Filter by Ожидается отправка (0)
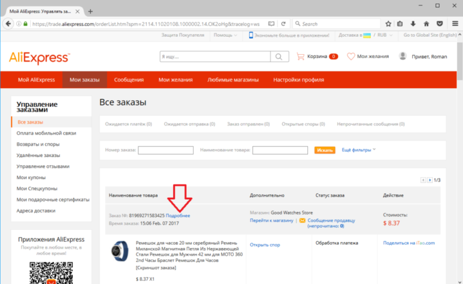This screenshot has width=463, height=284. pos(189,124)
